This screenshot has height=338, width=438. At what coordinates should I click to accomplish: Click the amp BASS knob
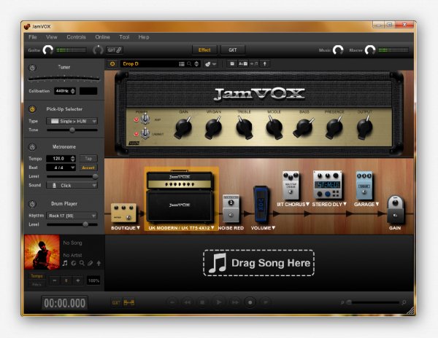tap(304, 127)
